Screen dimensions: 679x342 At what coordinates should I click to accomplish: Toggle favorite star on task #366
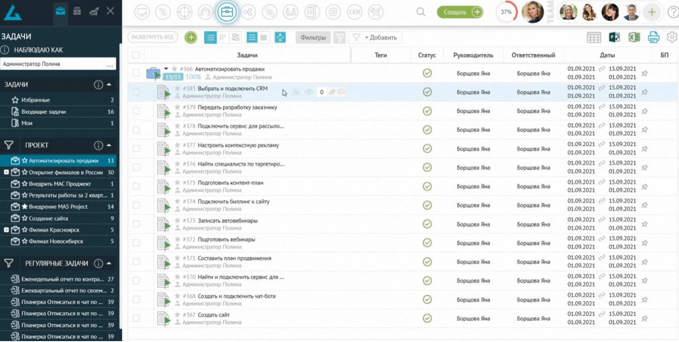pyautogui.click(x=175, y=69)
